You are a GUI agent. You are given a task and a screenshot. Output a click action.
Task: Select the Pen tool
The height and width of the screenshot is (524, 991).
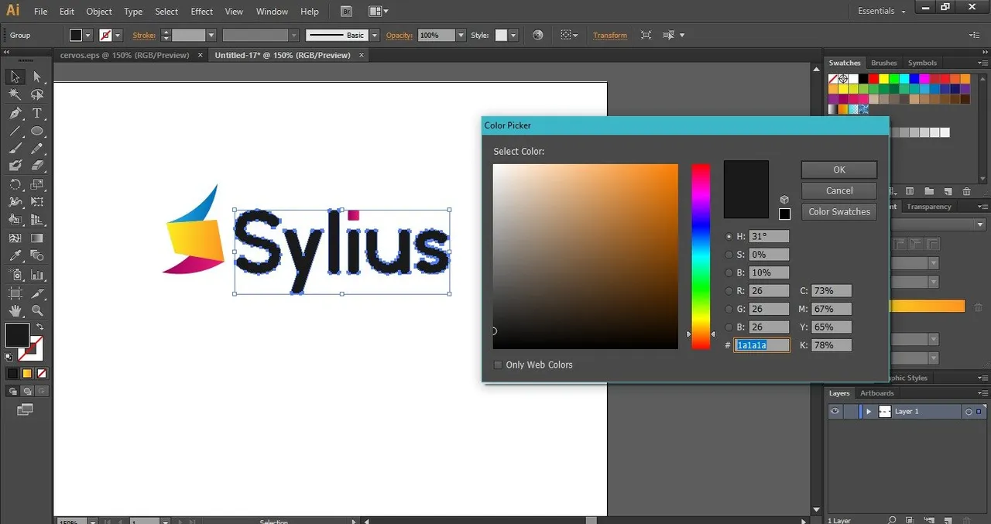tap(15, 113)
